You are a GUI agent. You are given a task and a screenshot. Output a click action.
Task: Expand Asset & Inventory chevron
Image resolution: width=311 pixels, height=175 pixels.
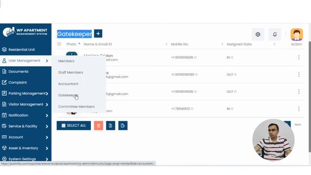point(47,148)
